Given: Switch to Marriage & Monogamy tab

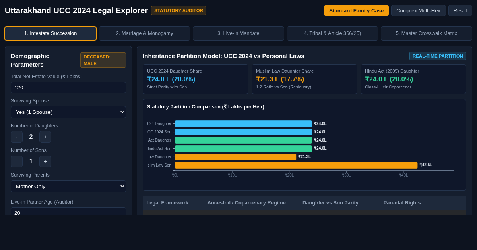Looking at the screenshot, I should click(x=145, y=33).
